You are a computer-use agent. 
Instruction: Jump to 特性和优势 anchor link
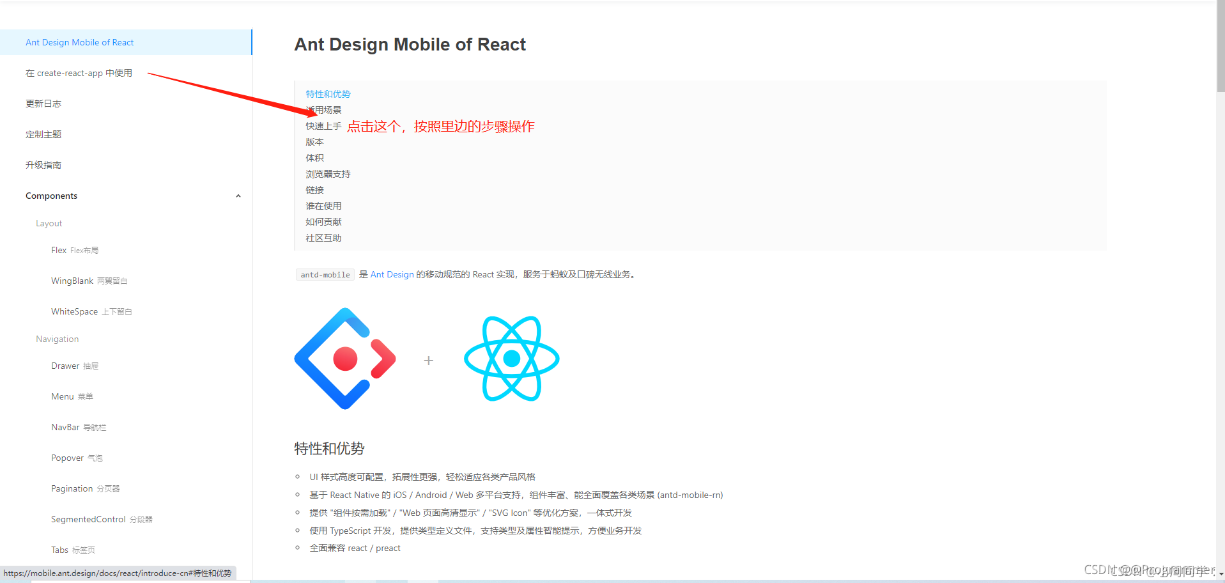point(328,94)
